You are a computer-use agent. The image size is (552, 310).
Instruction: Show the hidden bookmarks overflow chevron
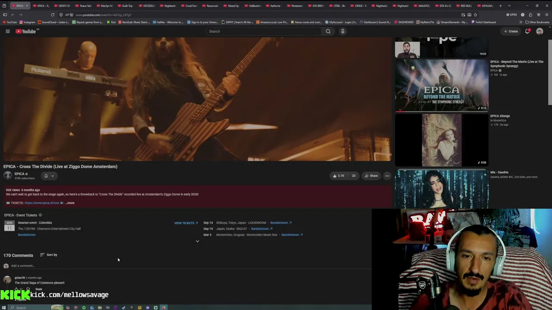pyautogui.click(x=521, y=22)
